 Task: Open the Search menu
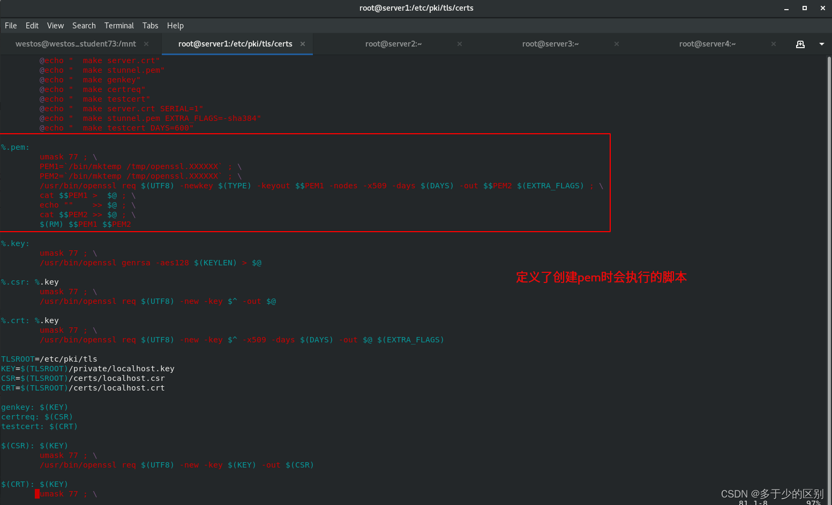coord(84,26)
